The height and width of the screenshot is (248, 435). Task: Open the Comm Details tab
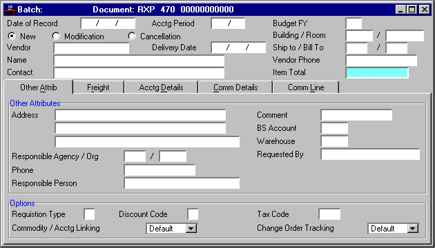click(x=235, y=87)
